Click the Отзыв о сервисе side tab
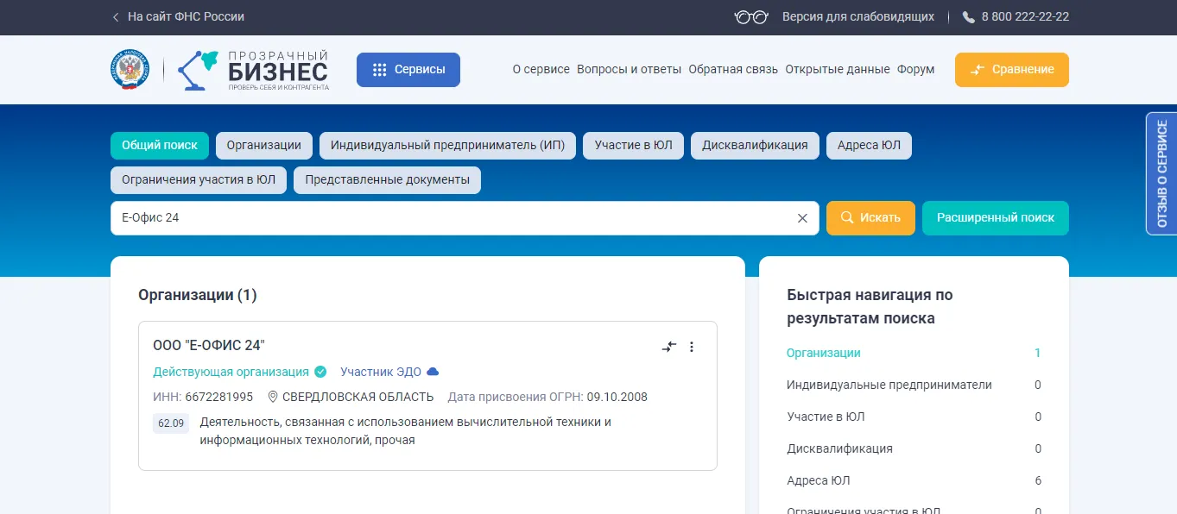Viewport: 1177px width, 514px height. [1161, 173]
